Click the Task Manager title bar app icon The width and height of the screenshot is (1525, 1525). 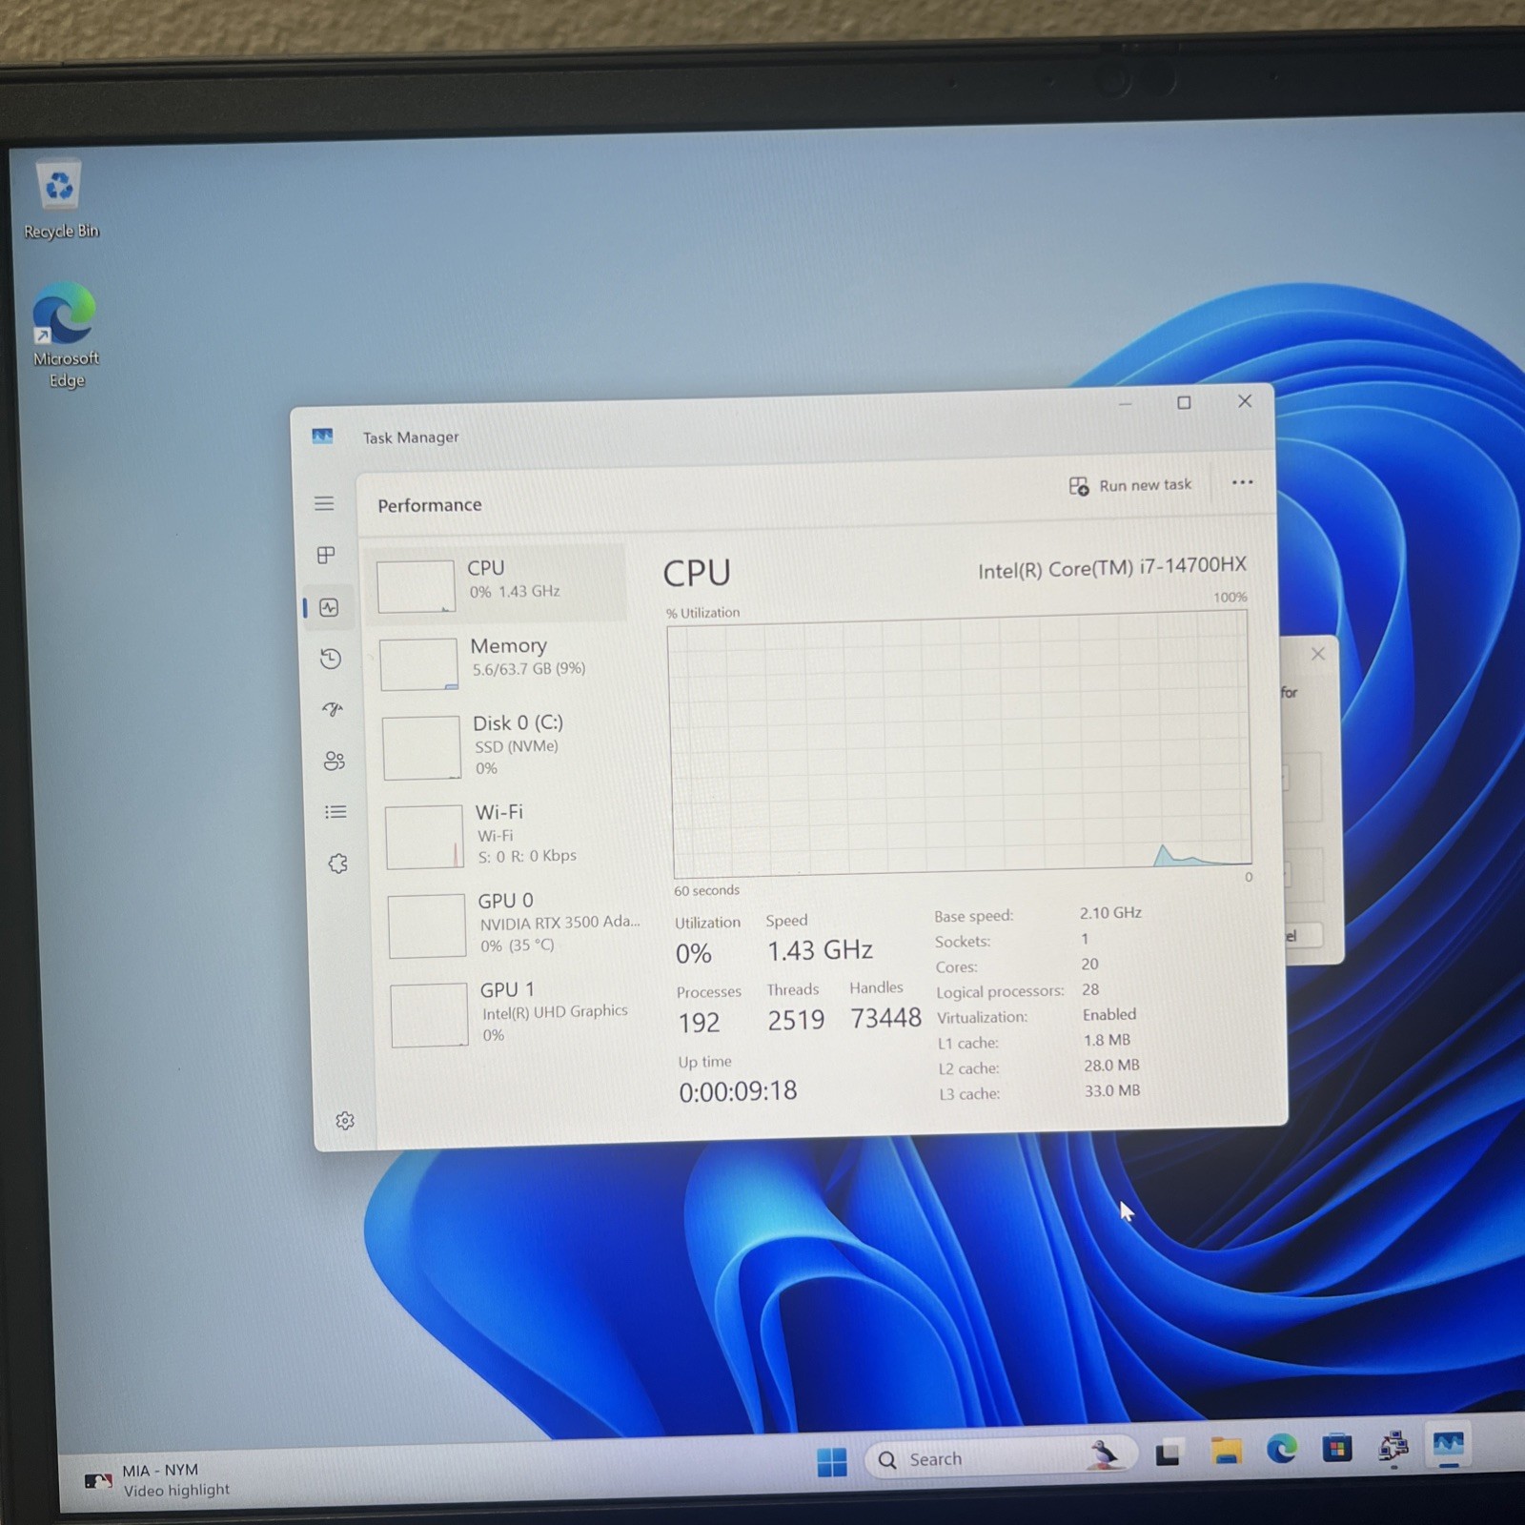coord(322,436)
